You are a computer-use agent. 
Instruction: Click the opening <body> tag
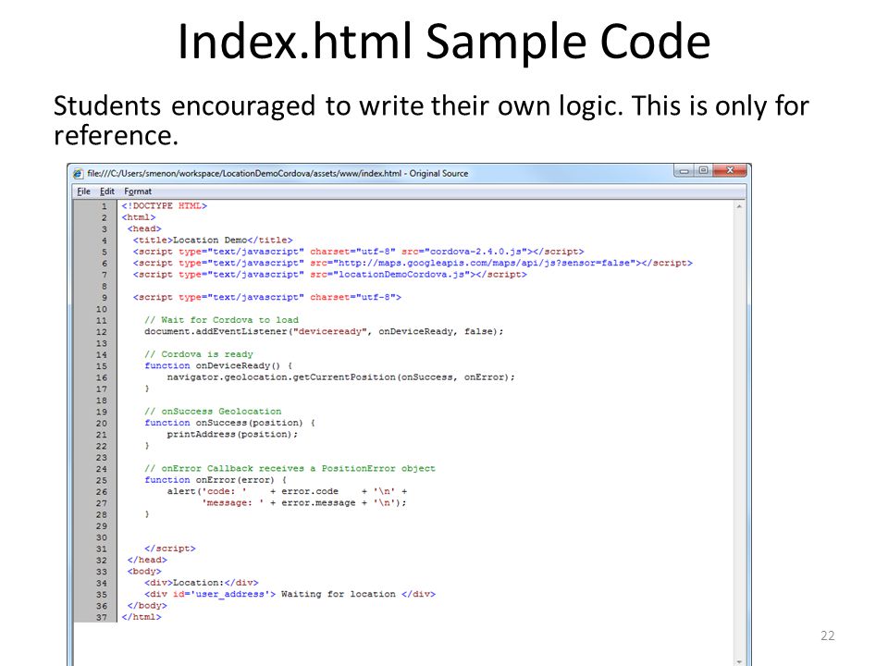[144, 572]
